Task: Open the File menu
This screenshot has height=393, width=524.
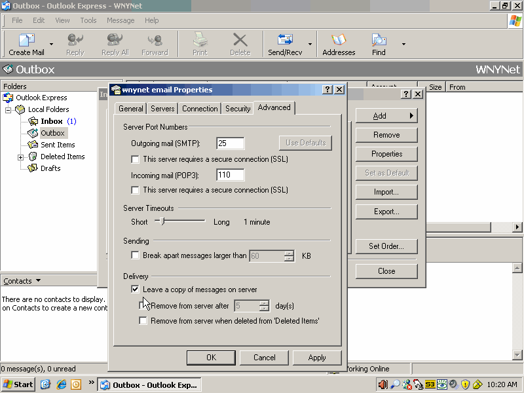Action: coord(17,20)
